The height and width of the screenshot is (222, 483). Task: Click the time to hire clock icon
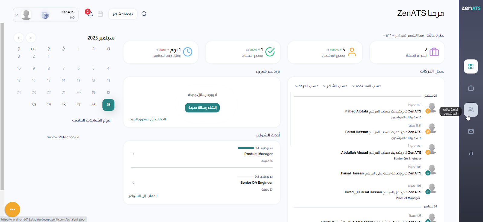[x=188, y=52]
